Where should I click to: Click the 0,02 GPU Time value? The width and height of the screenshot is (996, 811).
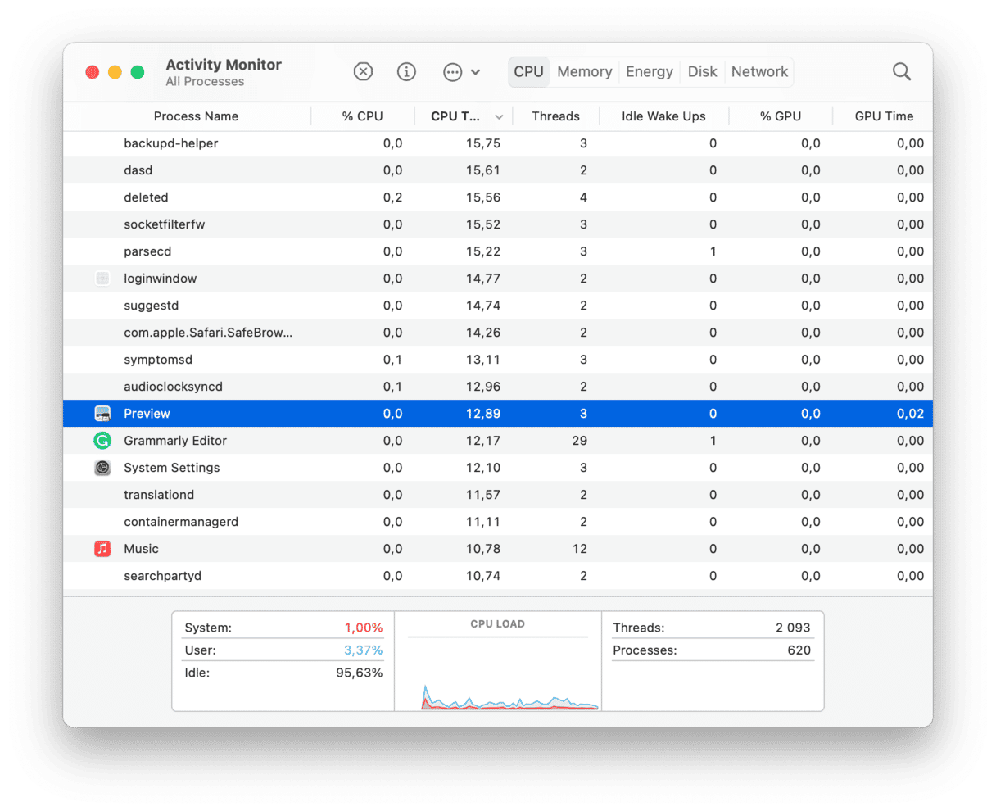pos(910,414)
